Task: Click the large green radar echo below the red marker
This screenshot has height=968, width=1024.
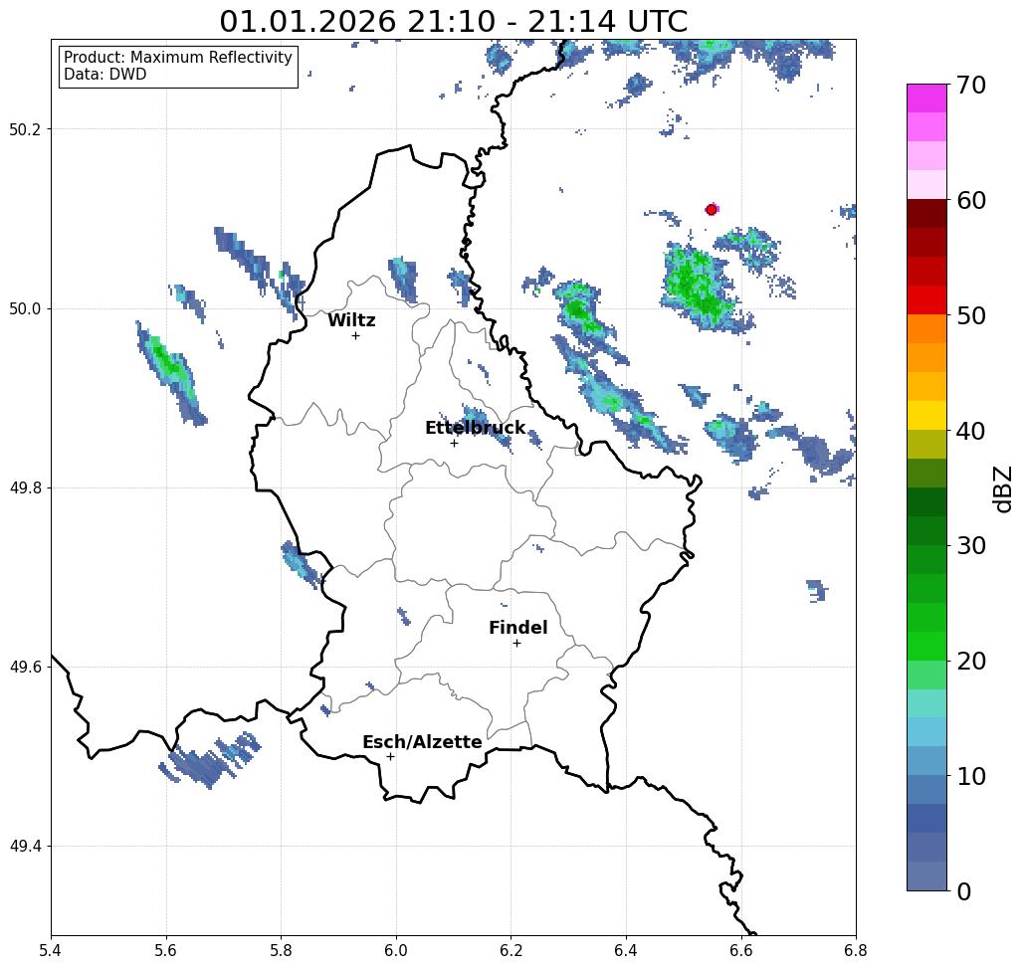Action: (701, 288)
